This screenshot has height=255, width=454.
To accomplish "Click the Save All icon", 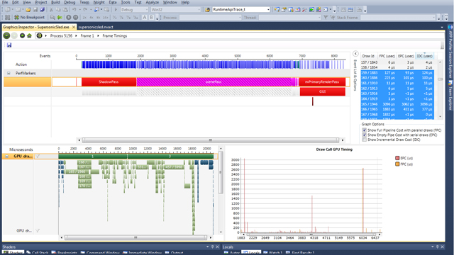I will (x=43, y=9).
